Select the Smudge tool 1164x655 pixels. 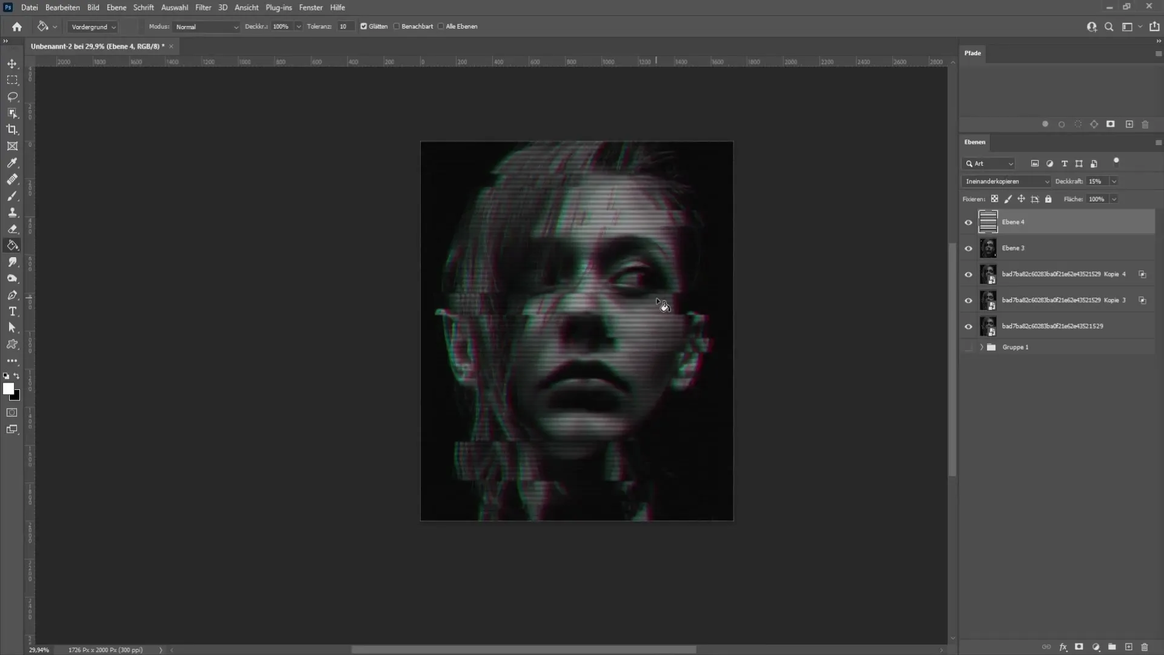12,262
